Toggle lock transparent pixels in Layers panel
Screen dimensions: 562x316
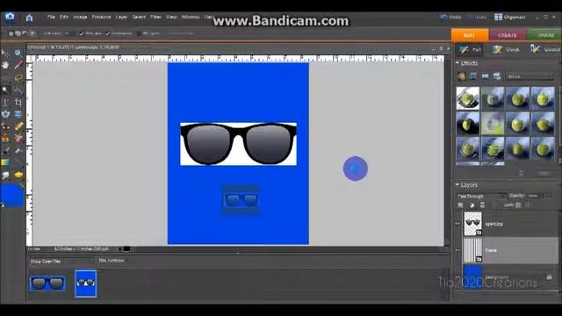pos(518,205)
